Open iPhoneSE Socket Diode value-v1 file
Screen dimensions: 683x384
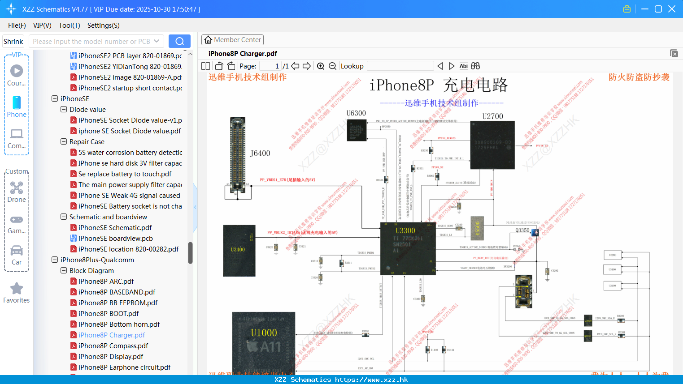coord(126,120)
